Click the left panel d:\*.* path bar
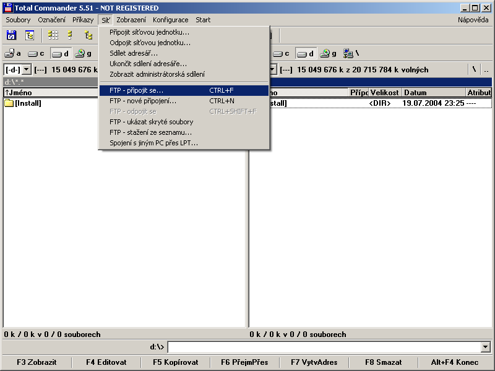 point(51,82)
